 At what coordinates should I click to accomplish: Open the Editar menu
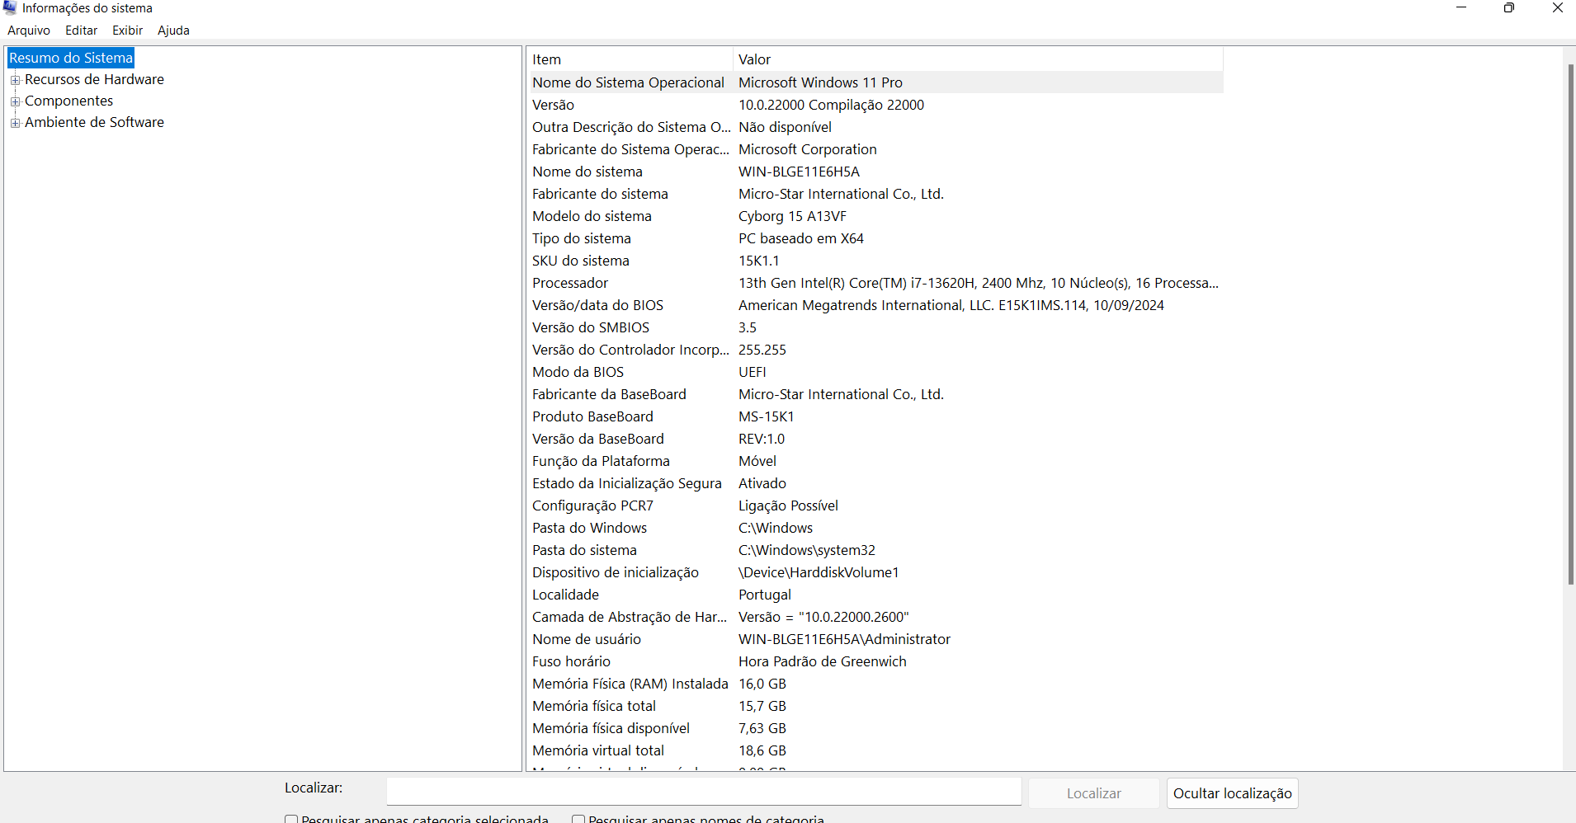[81, 31]
